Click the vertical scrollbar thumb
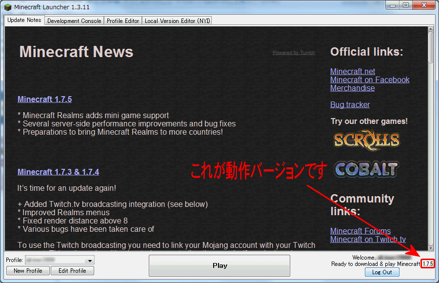This screenshot has height=283, width=439. click(x=431, y=48)
